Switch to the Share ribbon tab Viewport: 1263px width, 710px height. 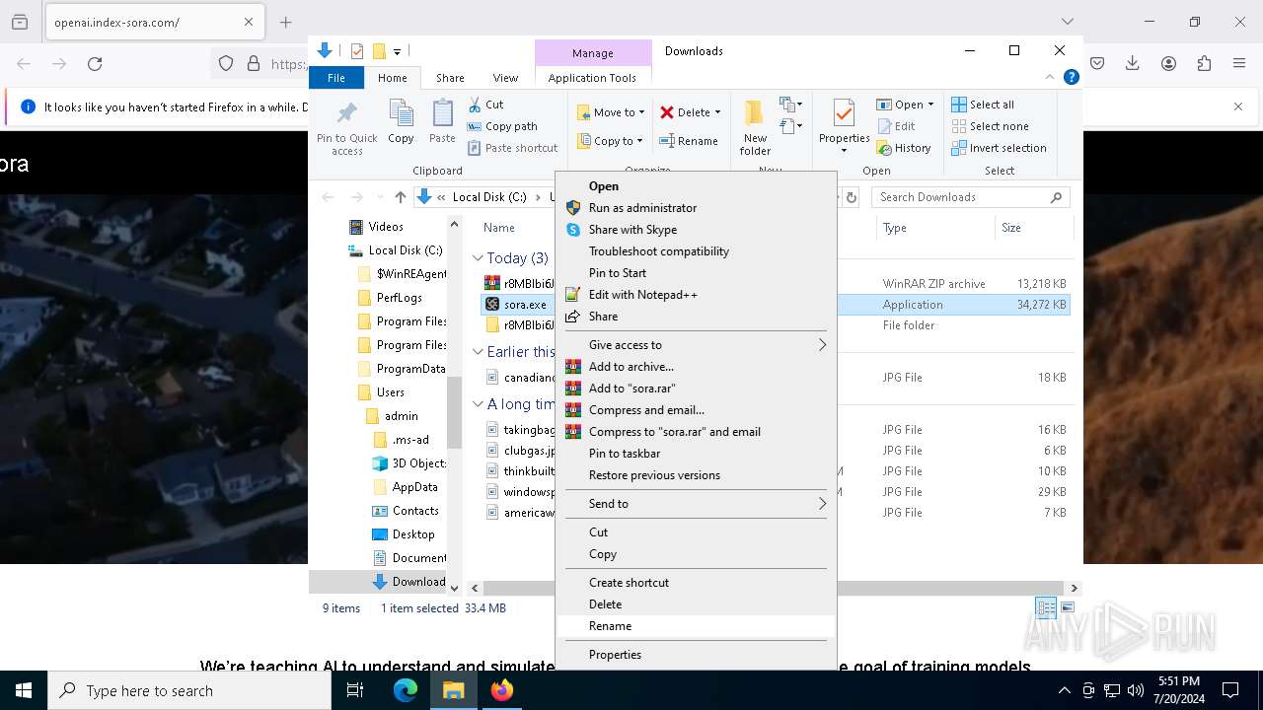coord(450,78)
